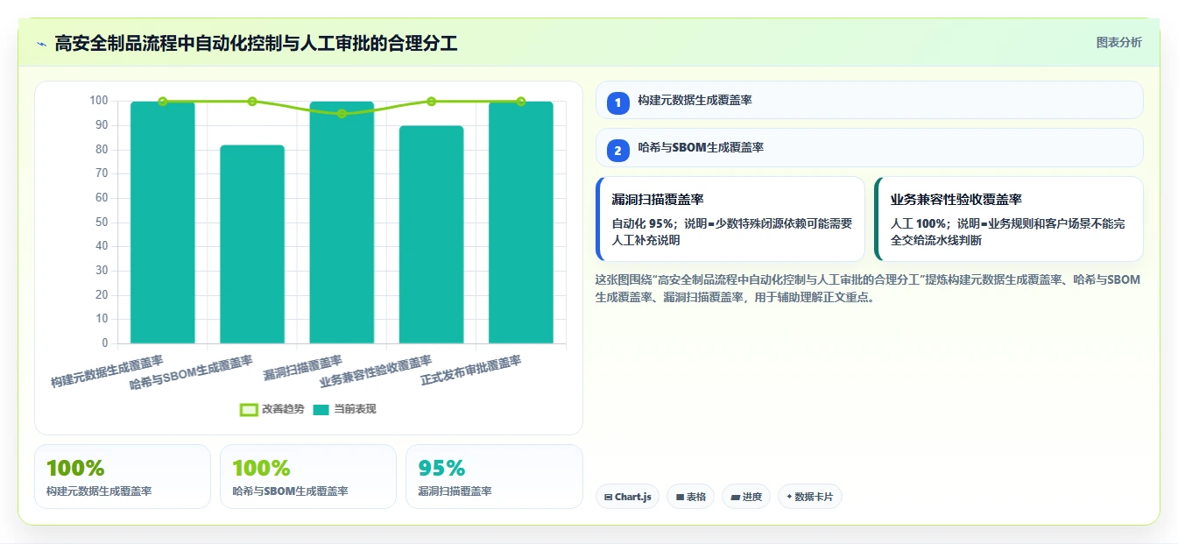Click the trend line point above 业务兼容性验收 bar

[x=431, y=102]
